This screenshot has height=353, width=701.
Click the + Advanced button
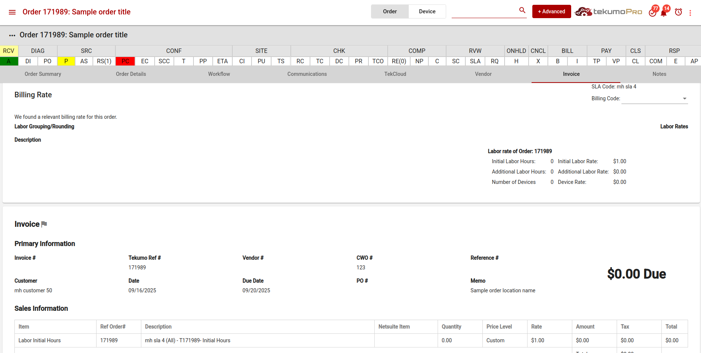[551, 11]
